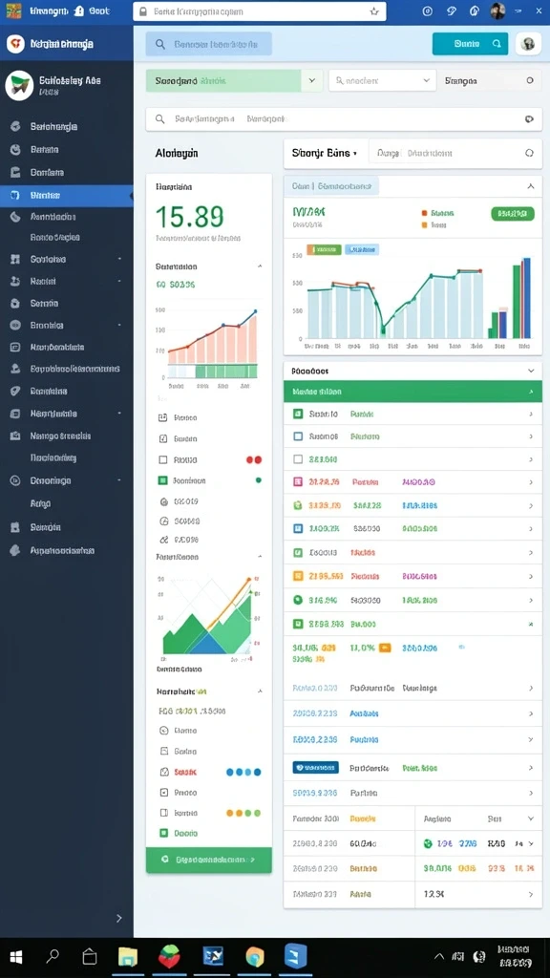The image size is (550, 978).
Task: Click the teal search button at top right
Action: pyautogui.click(x=470, y=44)
